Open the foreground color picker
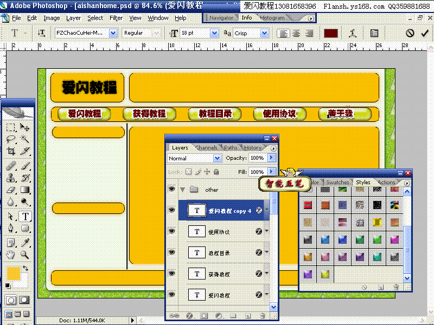The height and width of the screenshot is (325, 434). tap(13, 274)
